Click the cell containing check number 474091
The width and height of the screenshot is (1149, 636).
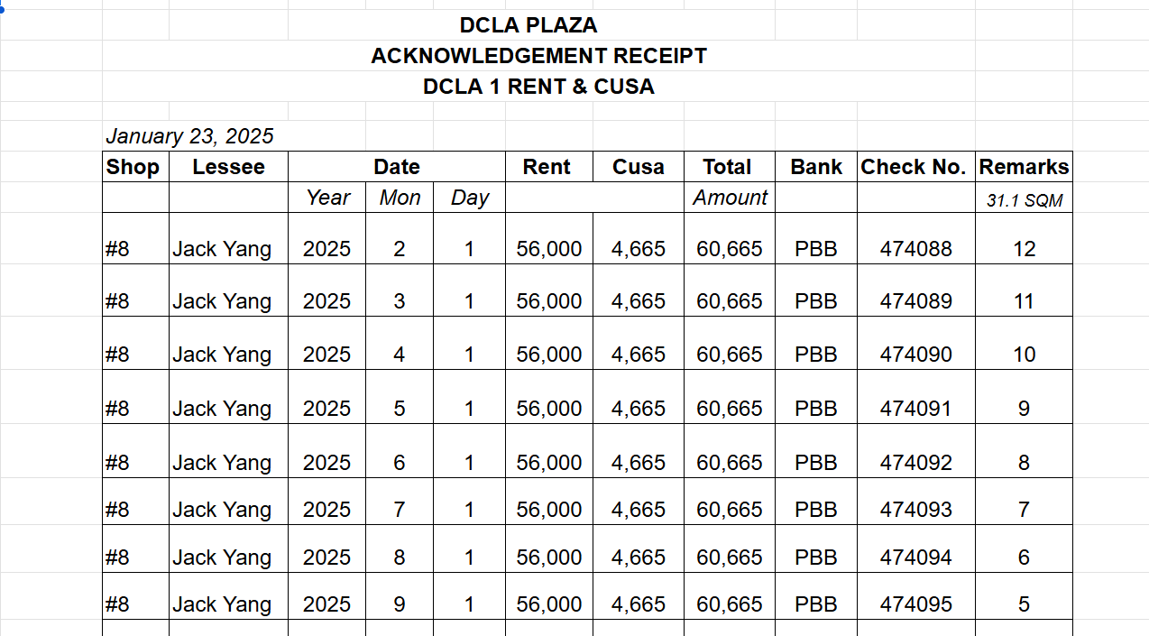point(915,409)
